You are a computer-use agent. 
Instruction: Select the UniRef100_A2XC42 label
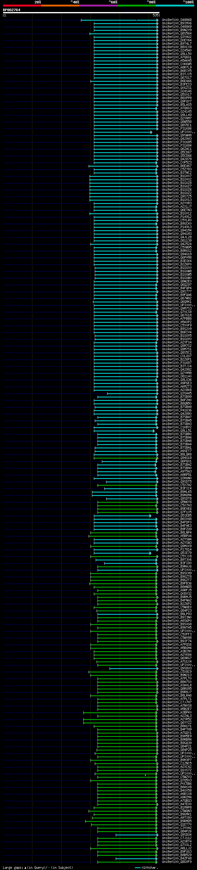(176, 767)
